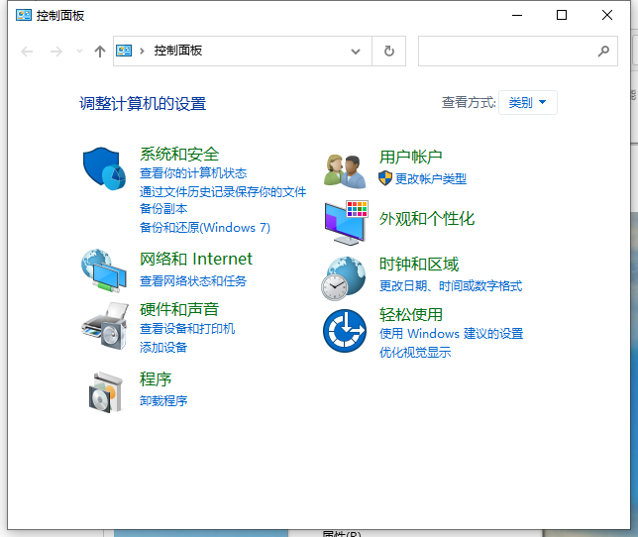Image resolution: width=638 pixels, height=537 pixels.
Task: Refresh the Control Panel view
Action: 389,51
